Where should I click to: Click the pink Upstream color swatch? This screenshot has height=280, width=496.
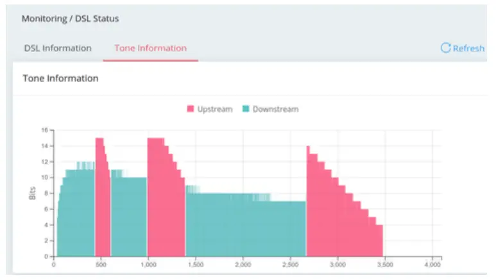click(x=191, y=109)
